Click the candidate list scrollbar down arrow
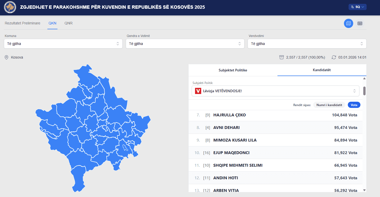Image resolution: width=380 pixels, height=197 pixels. 364,190
